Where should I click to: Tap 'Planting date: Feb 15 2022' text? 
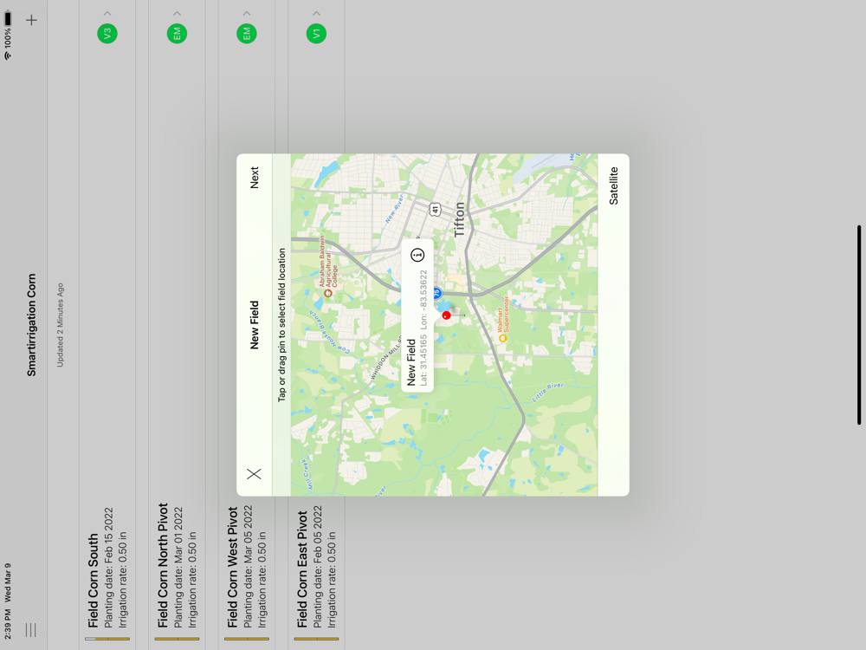tap(108, 568)
